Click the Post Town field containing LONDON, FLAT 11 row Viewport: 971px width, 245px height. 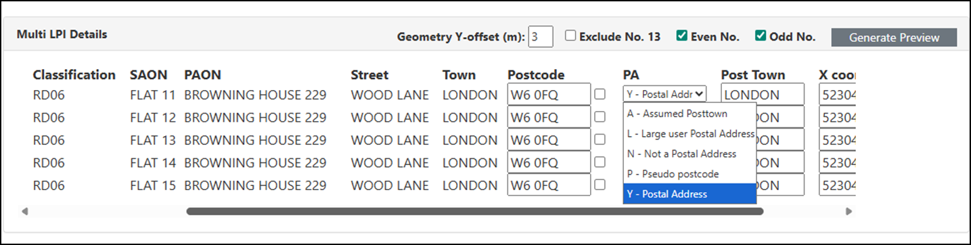coord(763,95)
